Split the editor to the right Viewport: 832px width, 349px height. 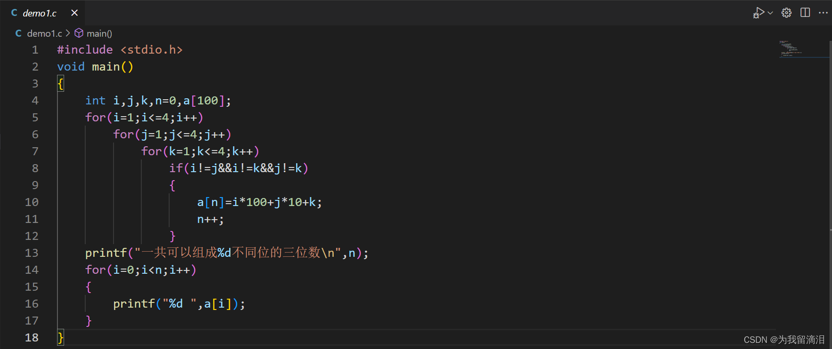805,13
